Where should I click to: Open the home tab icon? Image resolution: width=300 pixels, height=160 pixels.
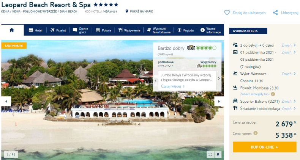[x=12, y=30]
